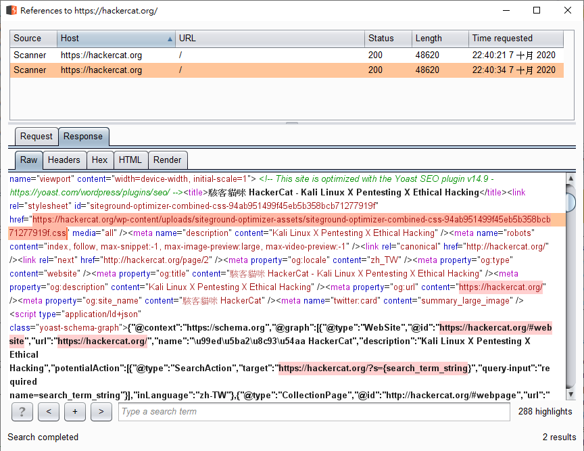Click Status 200 in the highlighted row
This screenshot has width=584, height=451.
(x=375, y=70)
